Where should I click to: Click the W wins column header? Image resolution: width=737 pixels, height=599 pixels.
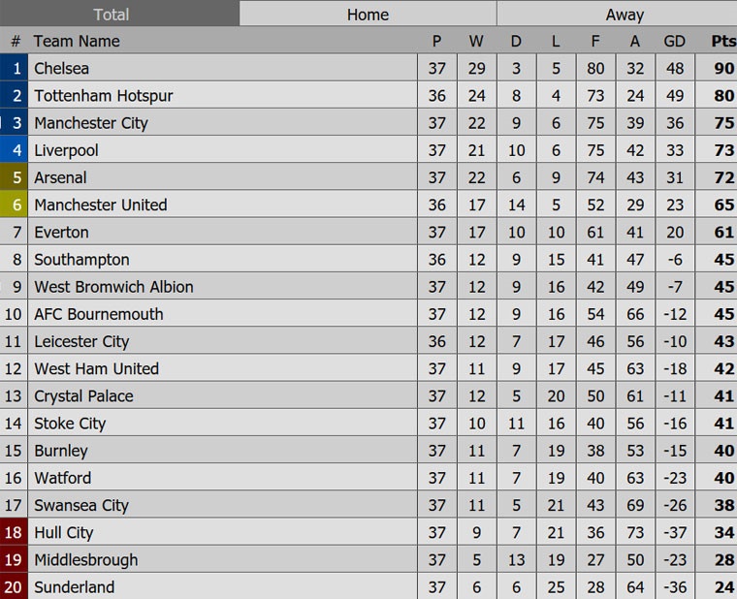tap(475, 41)
